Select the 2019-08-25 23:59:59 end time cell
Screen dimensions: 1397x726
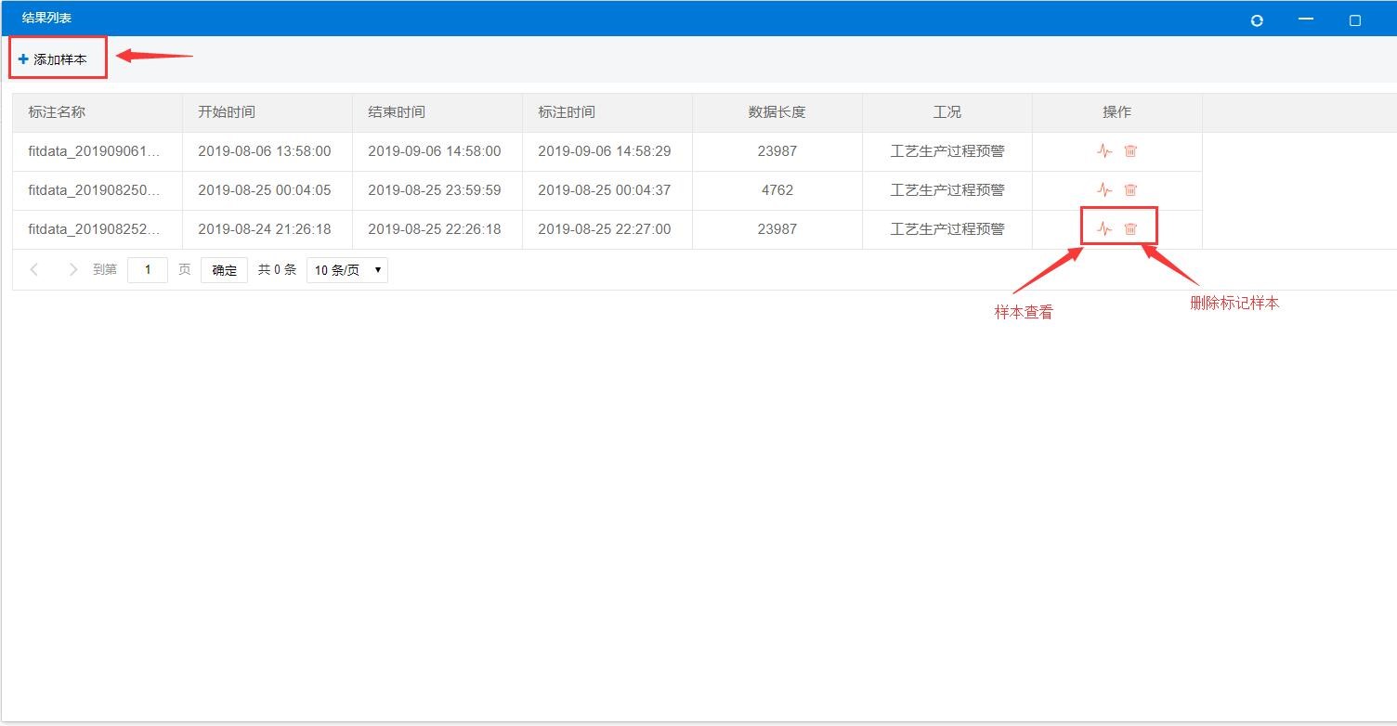[x=434, y=190]
